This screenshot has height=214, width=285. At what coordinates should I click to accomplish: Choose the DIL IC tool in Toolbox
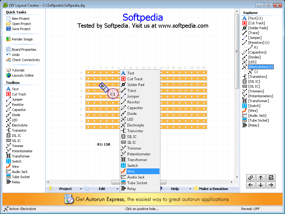click(x=14, y=136)
